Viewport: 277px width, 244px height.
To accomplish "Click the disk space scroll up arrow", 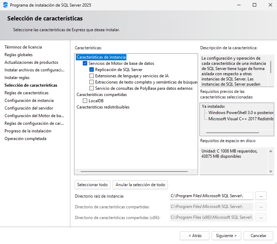I will [x=271, y=151].
